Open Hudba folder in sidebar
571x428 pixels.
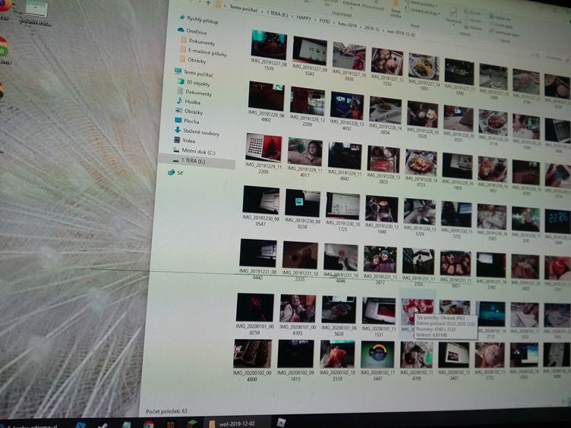point(188,102)
